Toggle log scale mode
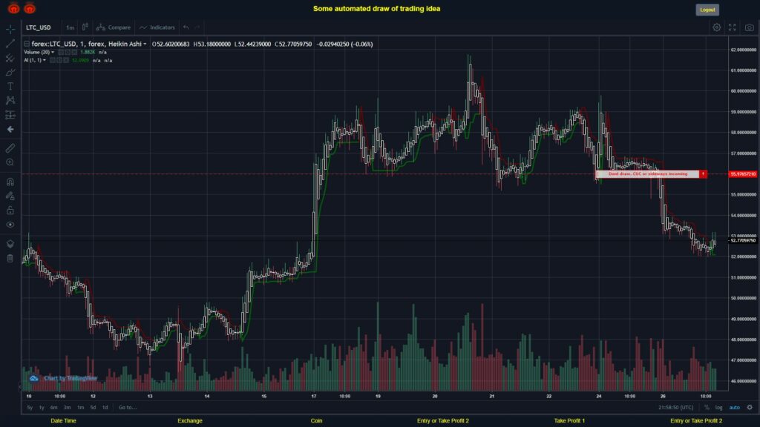 point(718,408)
